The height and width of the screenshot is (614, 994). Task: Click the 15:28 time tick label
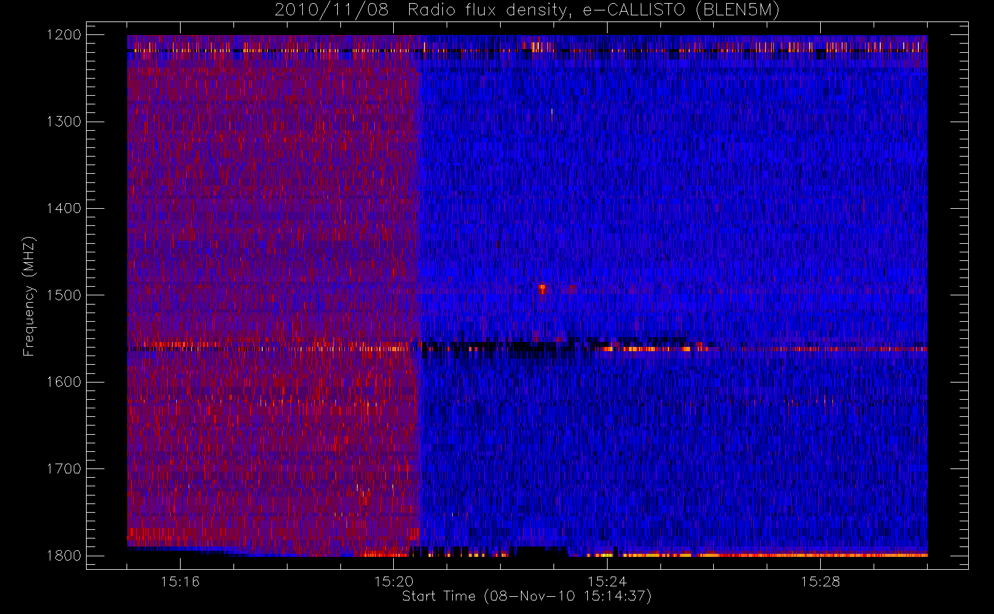tap(820, 581)
